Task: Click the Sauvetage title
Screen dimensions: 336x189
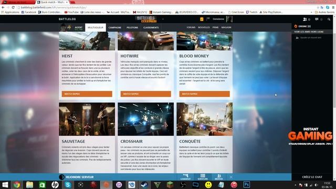Action: [73, 141]
